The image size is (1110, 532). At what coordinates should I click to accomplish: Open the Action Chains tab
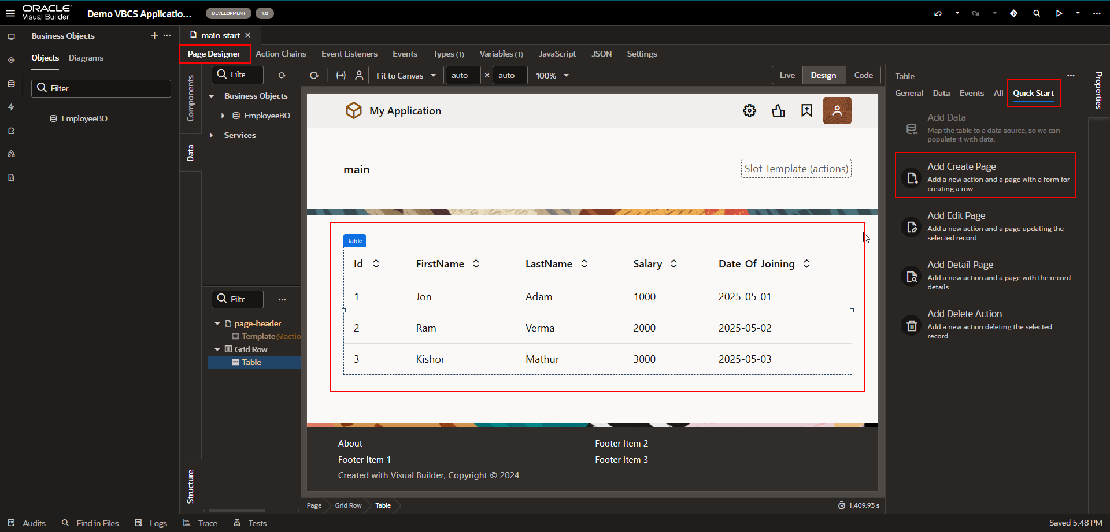pyautogui.click(x=281, y=54)
